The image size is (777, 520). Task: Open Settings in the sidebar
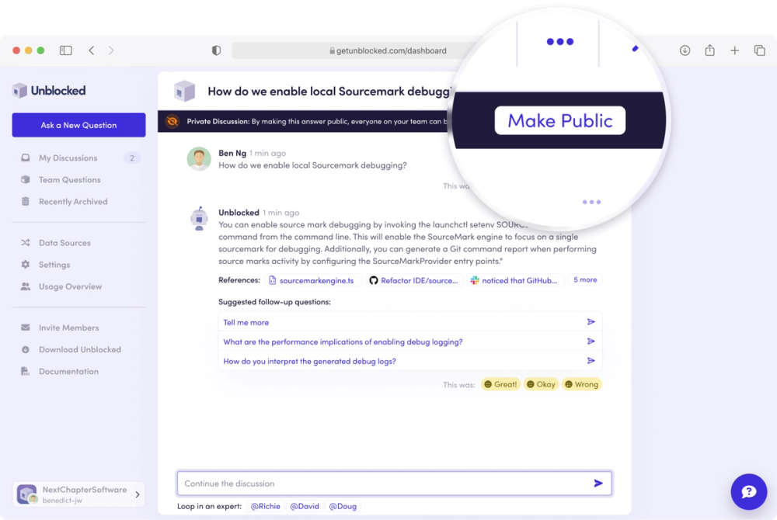pos(54,265)
